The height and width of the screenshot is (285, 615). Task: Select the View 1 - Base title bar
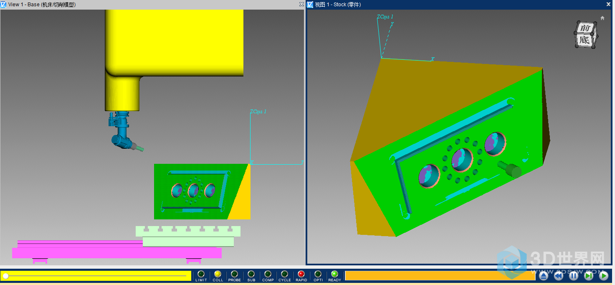click(152, 5)
